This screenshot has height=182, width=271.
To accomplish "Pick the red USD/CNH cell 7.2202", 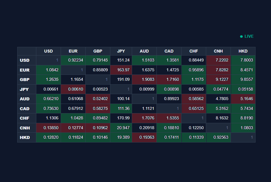I will pyautogui.click(x=218, y=60).
